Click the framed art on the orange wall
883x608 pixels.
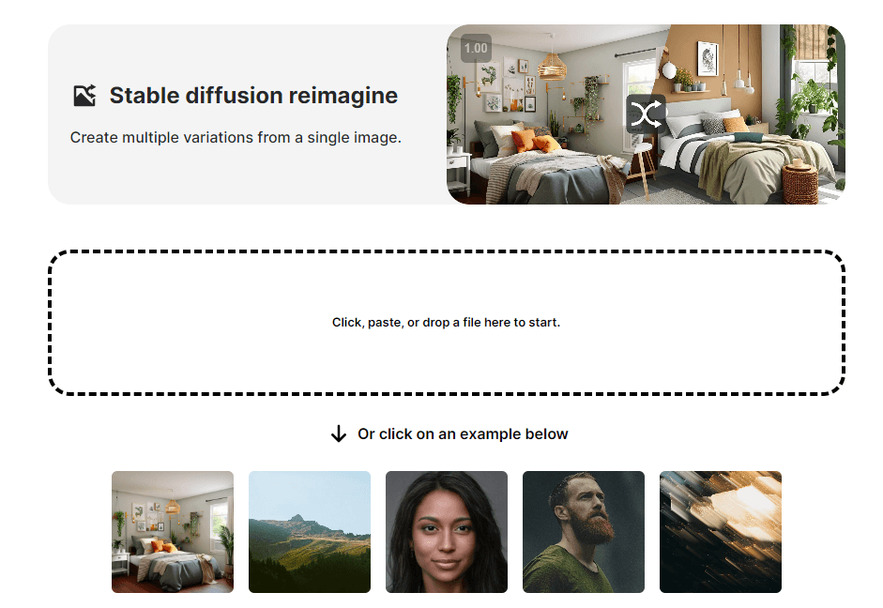708,57
